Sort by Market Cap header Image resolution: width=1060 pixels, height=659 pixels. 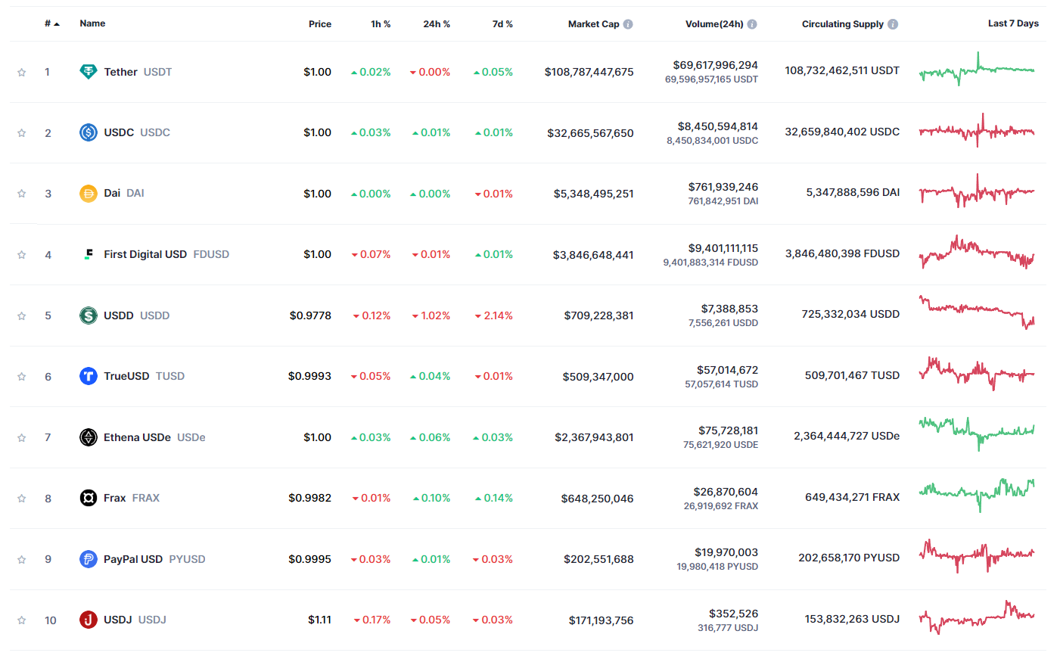594,24
